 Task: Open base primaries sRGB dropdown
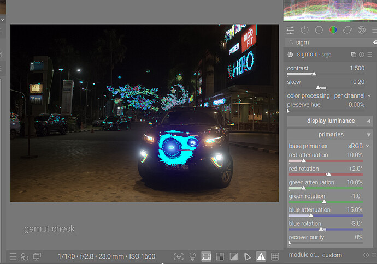[x=355, y=146]
